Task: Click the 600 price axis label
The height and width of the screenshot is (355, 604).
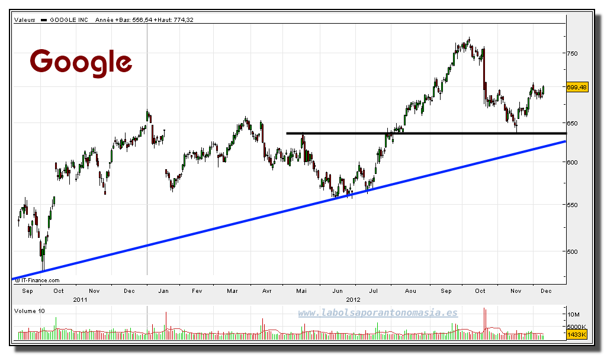Action: coord(572,163)
